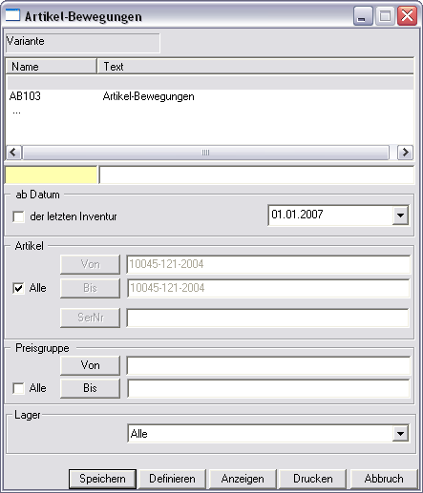
Task: Sort by the Name column header
Action: (52, 67)
